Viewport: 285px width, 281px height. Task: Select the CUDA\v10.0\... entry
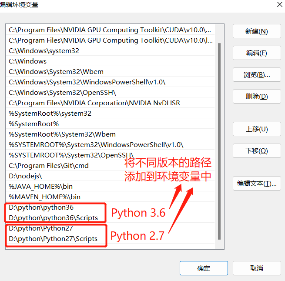click(x=111, y=30)
